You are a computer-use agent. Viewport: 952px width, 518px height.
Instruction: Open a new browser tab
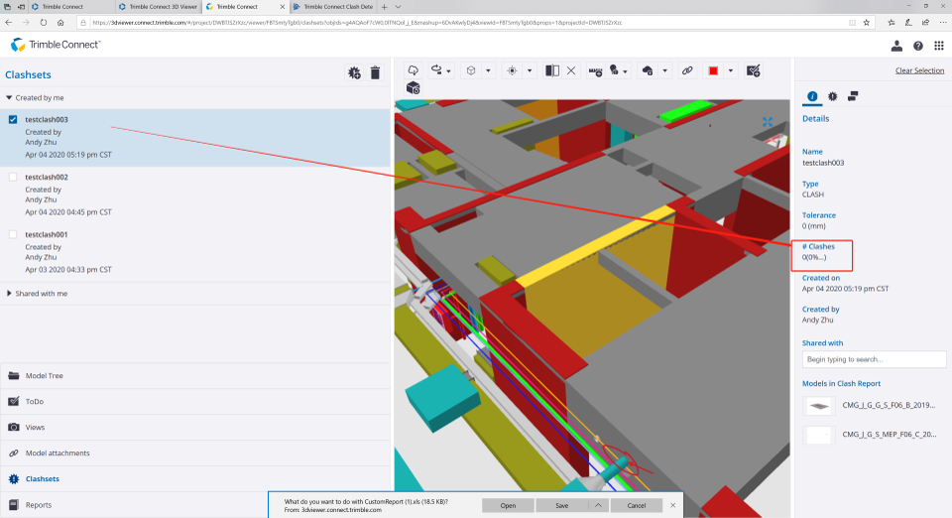(385, 7)
